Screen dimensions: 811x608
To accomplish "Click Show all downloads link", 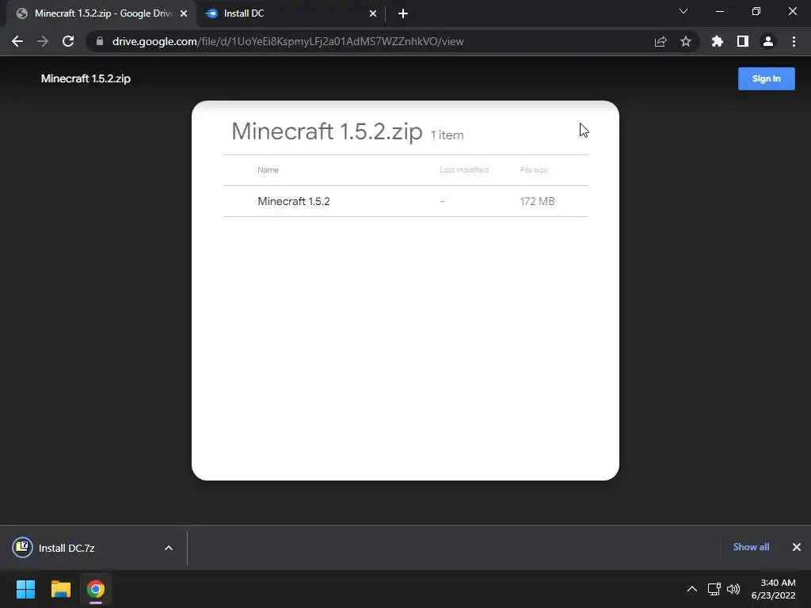I will [751, 547].
